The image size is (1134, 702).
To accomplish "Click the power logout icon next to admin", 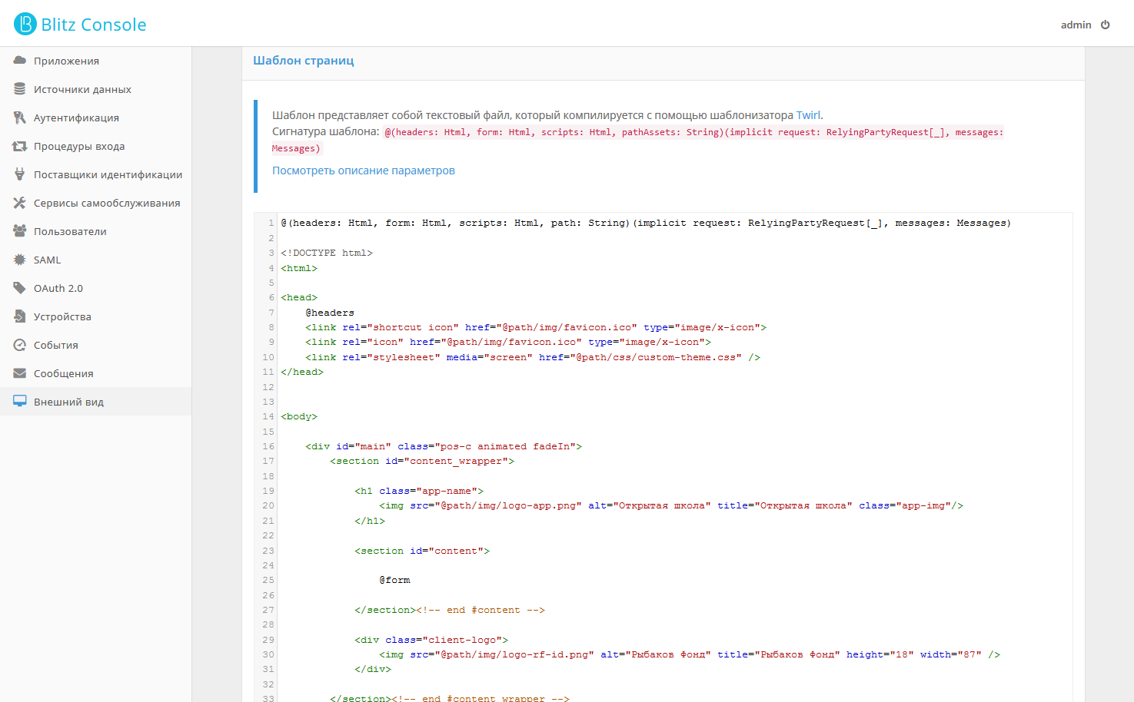I will 1106,25.
